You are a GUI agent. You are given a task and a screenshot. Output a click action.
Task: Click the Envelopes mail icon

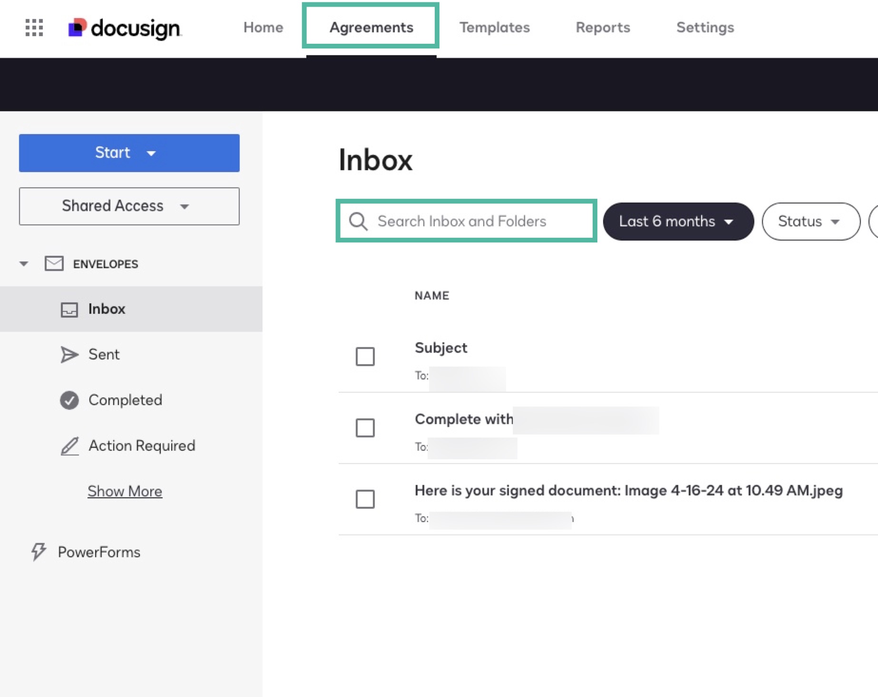[54, 263]
